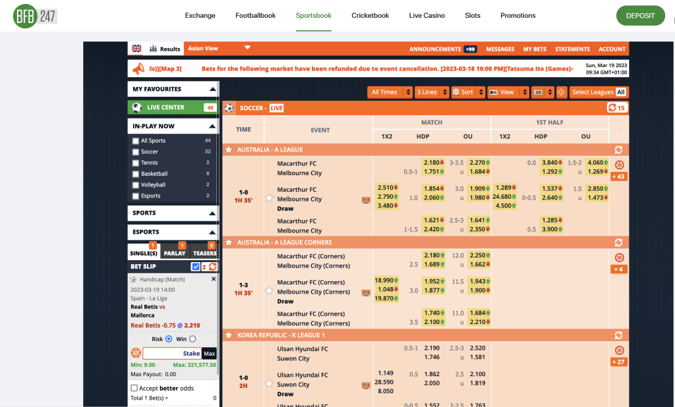This screenshot has width=675, height=407.
Task: Open the UK flag language selector
Action: tap(136, 48)
